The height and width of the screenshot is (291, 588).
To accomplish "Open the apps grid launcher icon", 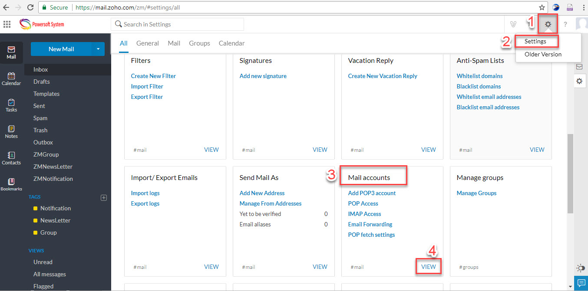I will (7, 24).
